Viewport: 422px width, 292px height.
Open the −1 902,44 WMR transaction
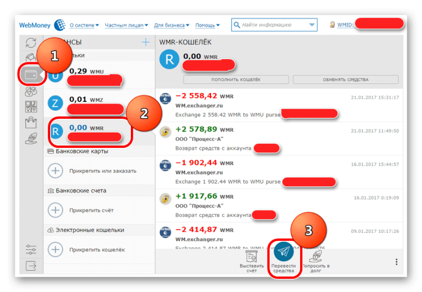click(x=280, y=172)
